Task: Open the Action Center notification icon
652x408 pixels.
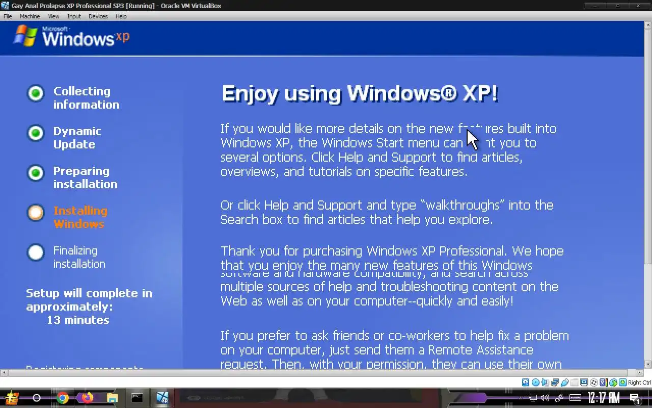Action: (x=635, y=398)
